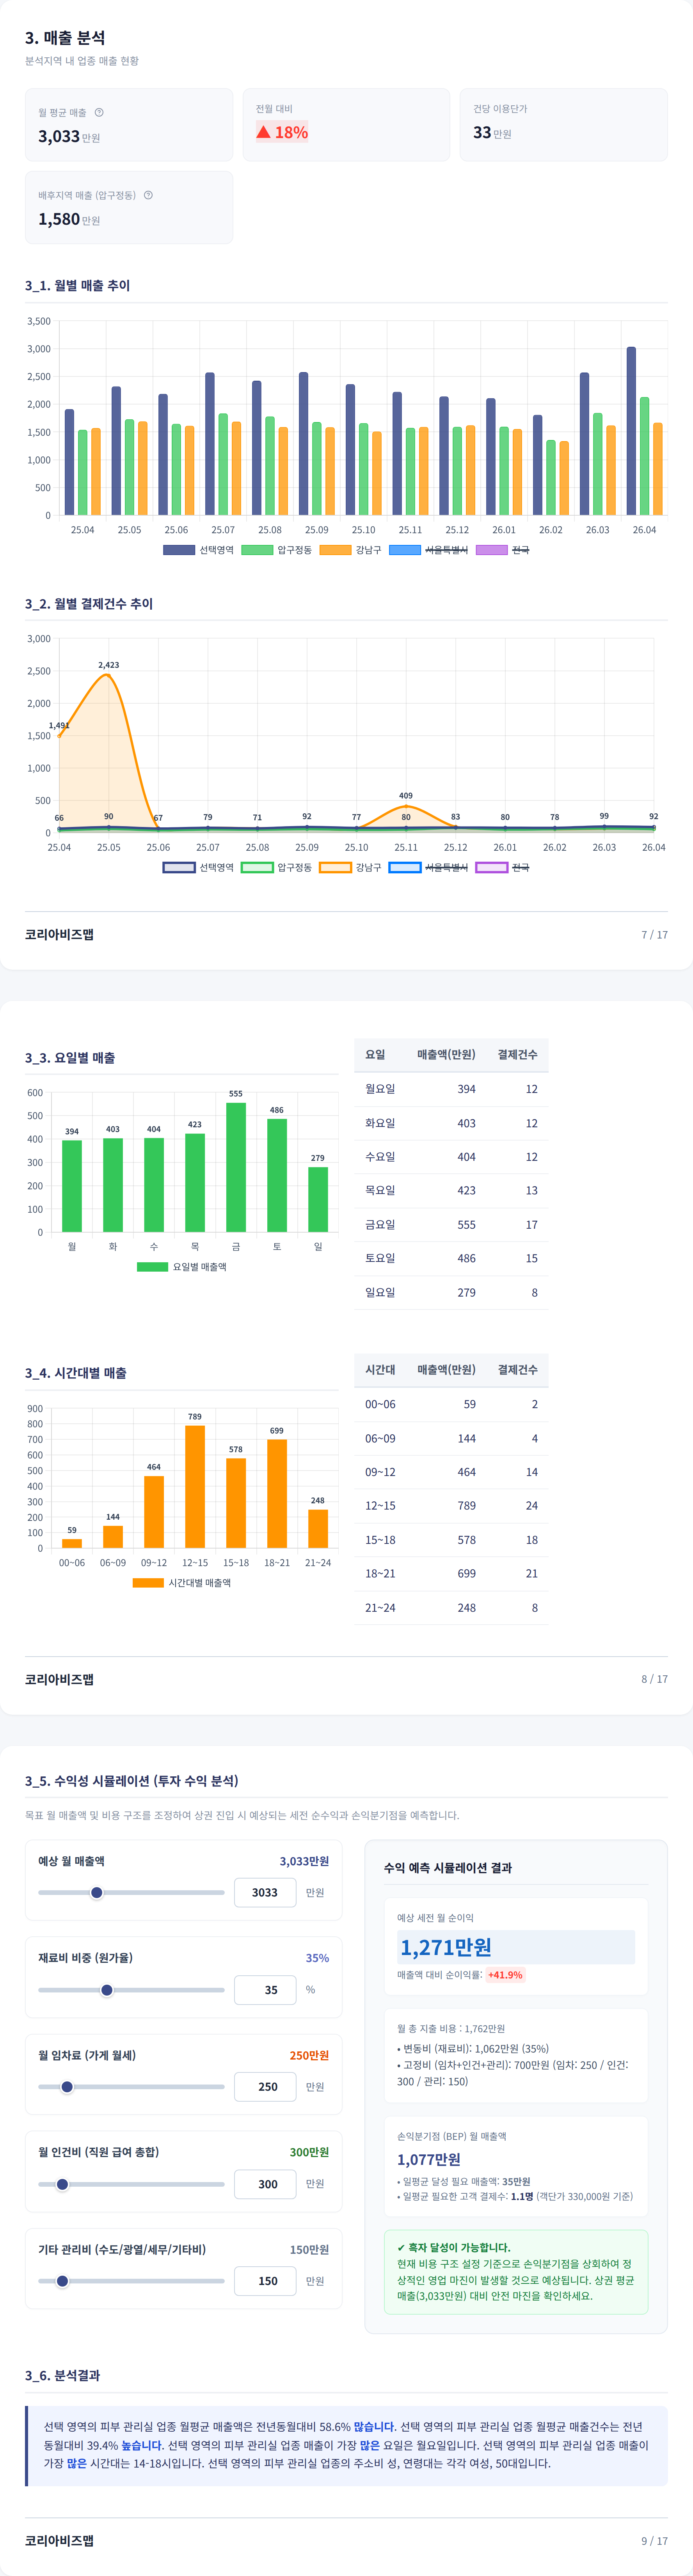
Task: Click the 기타 관리비 slider handle
Action: coord(62,2281)
